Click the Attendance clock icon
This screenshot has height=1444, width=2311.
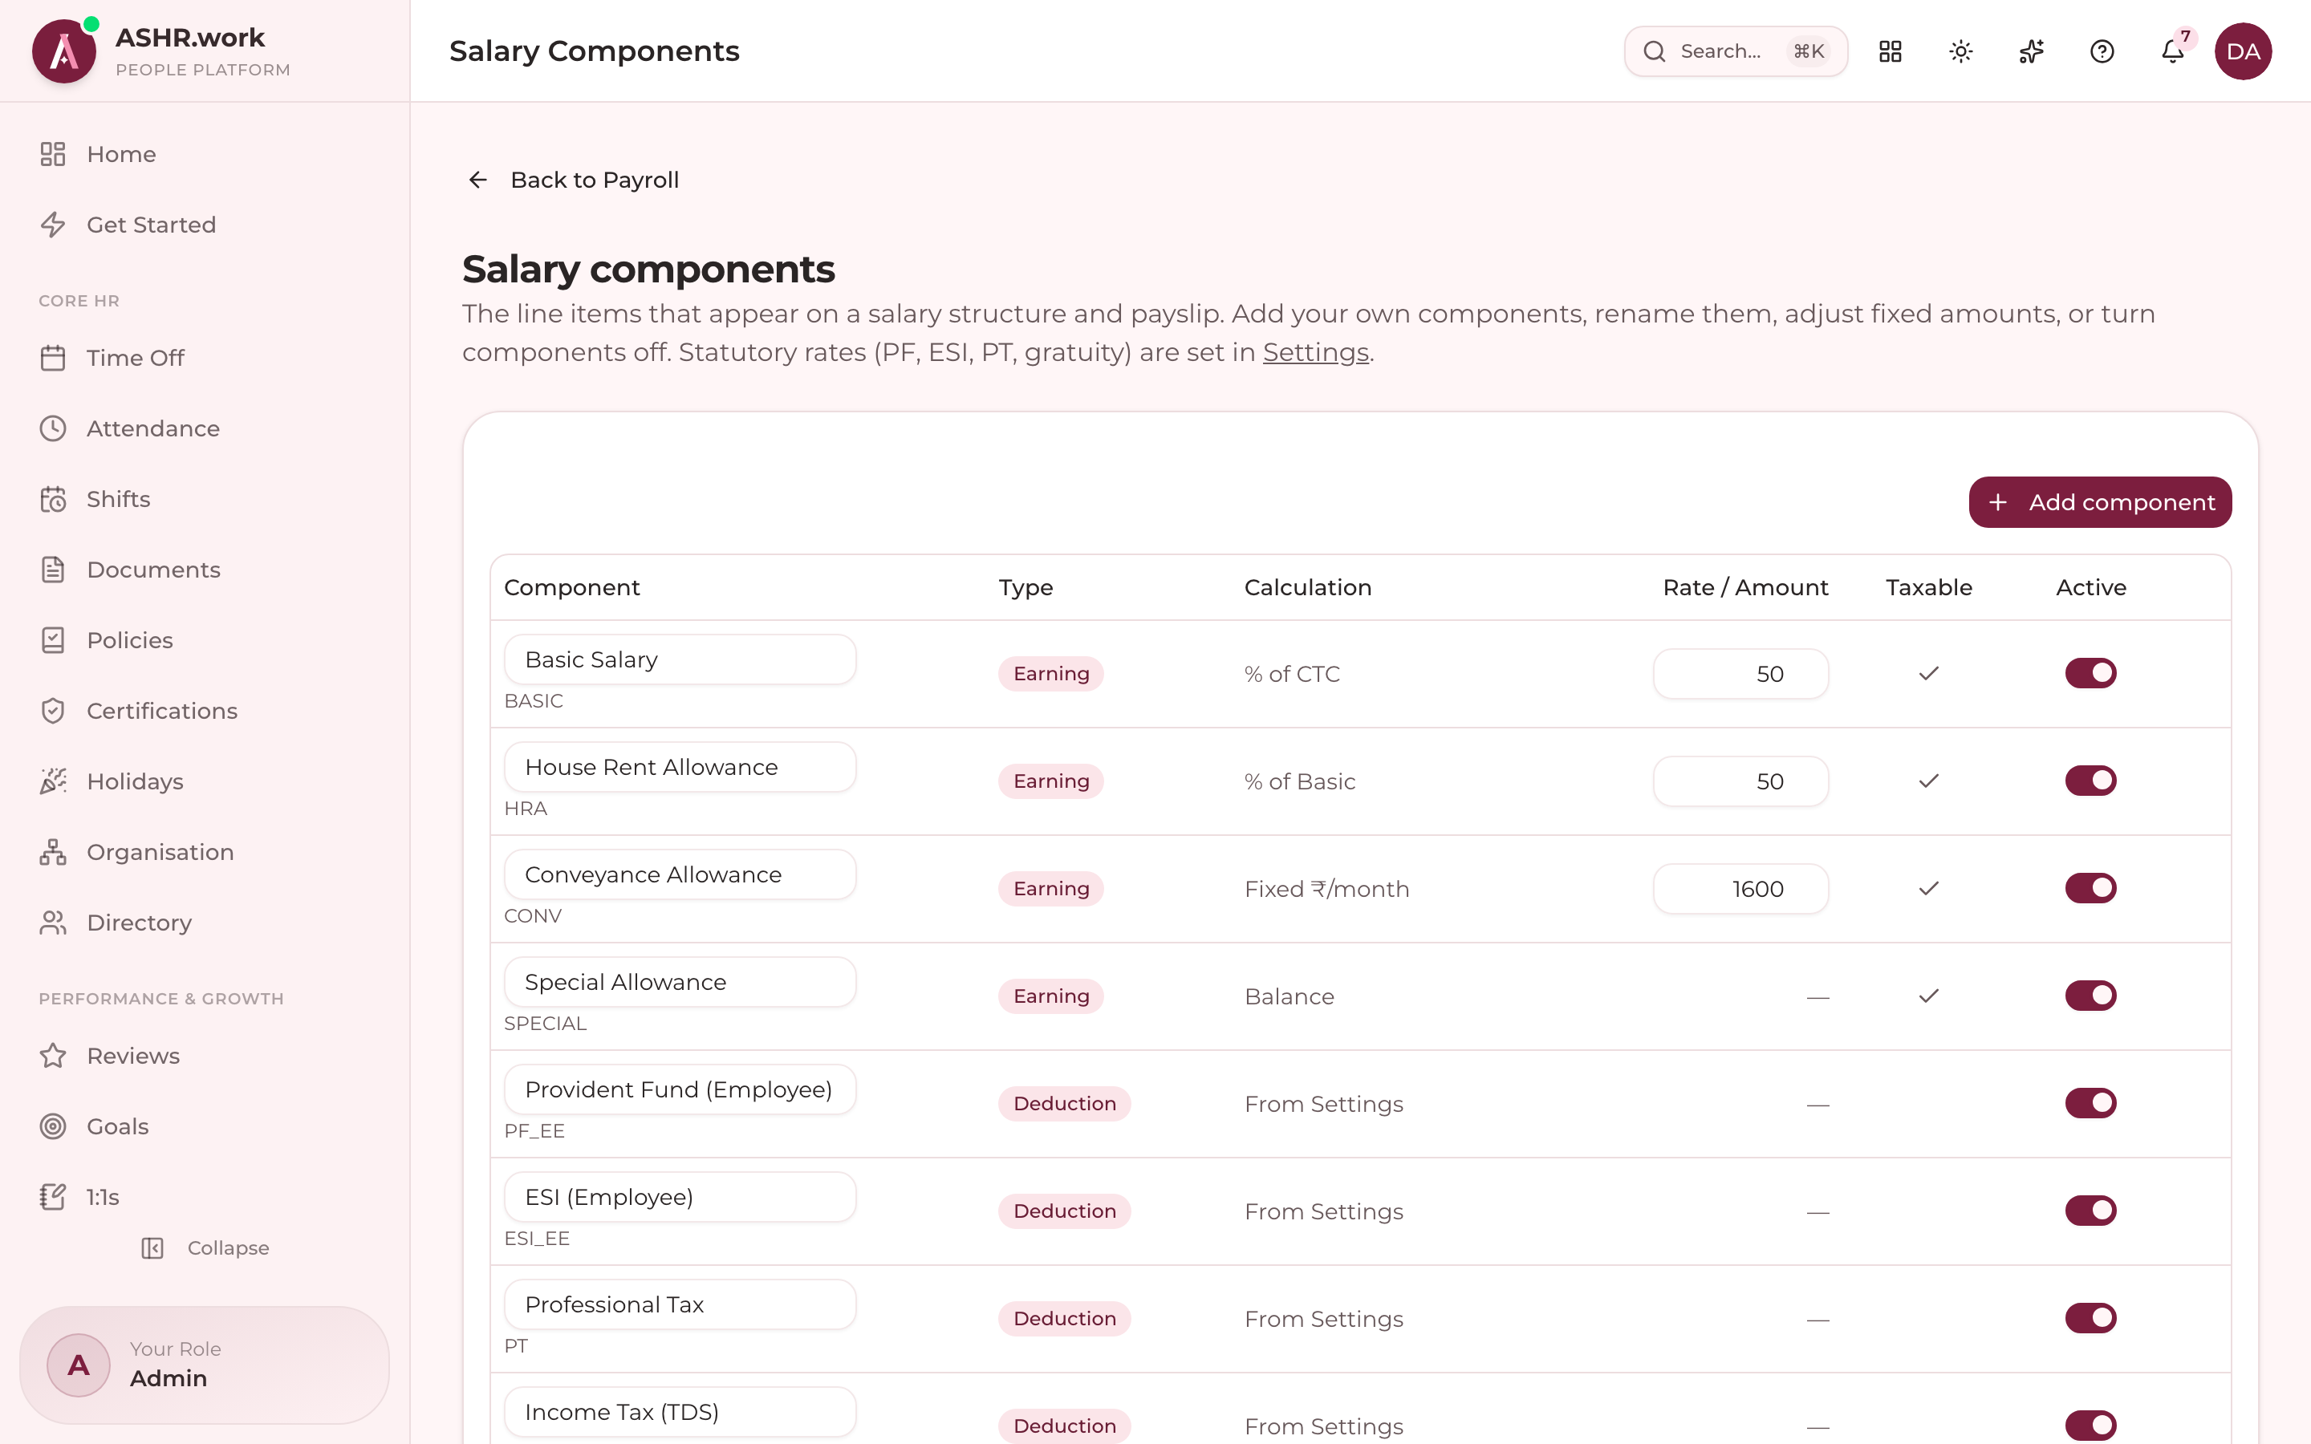[x=52, y=429]
